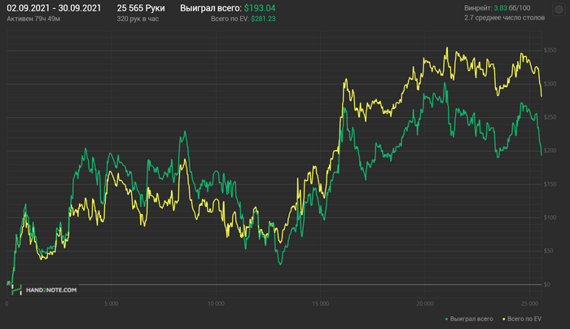Click the 20 000 hands axis label
This screenshot has width=570, height=329.
tap(425, 304)
